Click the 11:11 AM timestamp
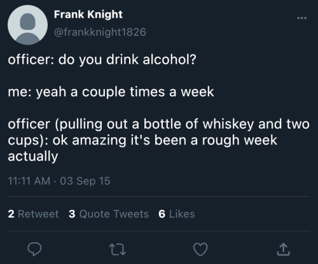Viewport: 318px width, 264px height. pos(29,181)
